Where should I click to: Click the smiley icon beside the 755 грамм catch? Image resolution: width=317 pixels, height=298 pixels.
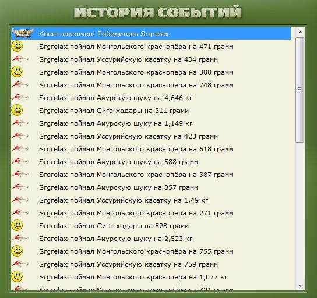[x=17, y=251]
